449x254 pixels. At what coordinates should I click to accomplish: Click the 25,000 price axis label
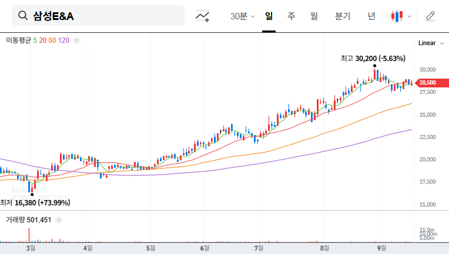pos(427,114)
